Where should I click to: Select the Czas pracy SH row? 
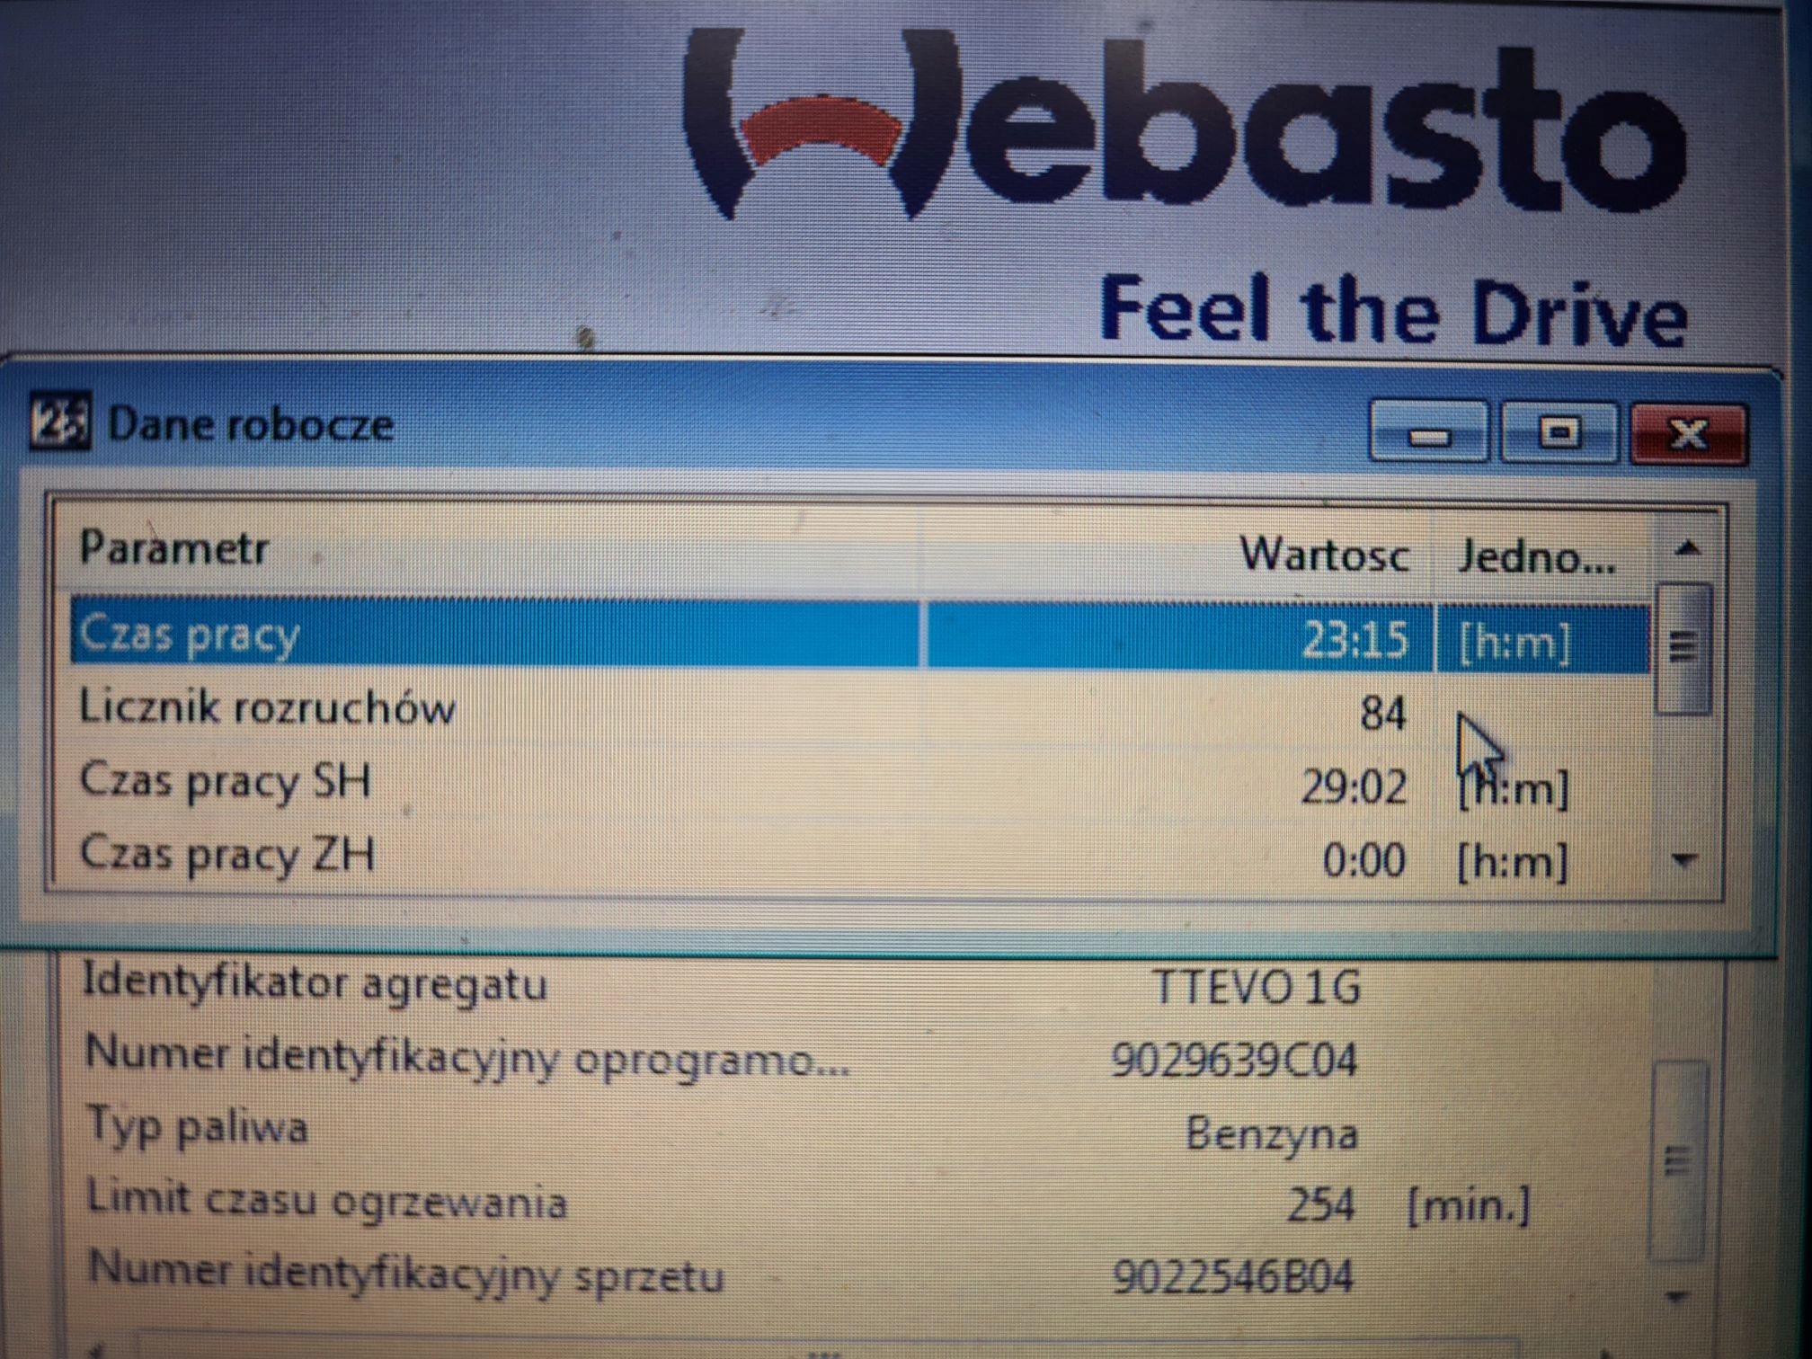pos(859,784)
